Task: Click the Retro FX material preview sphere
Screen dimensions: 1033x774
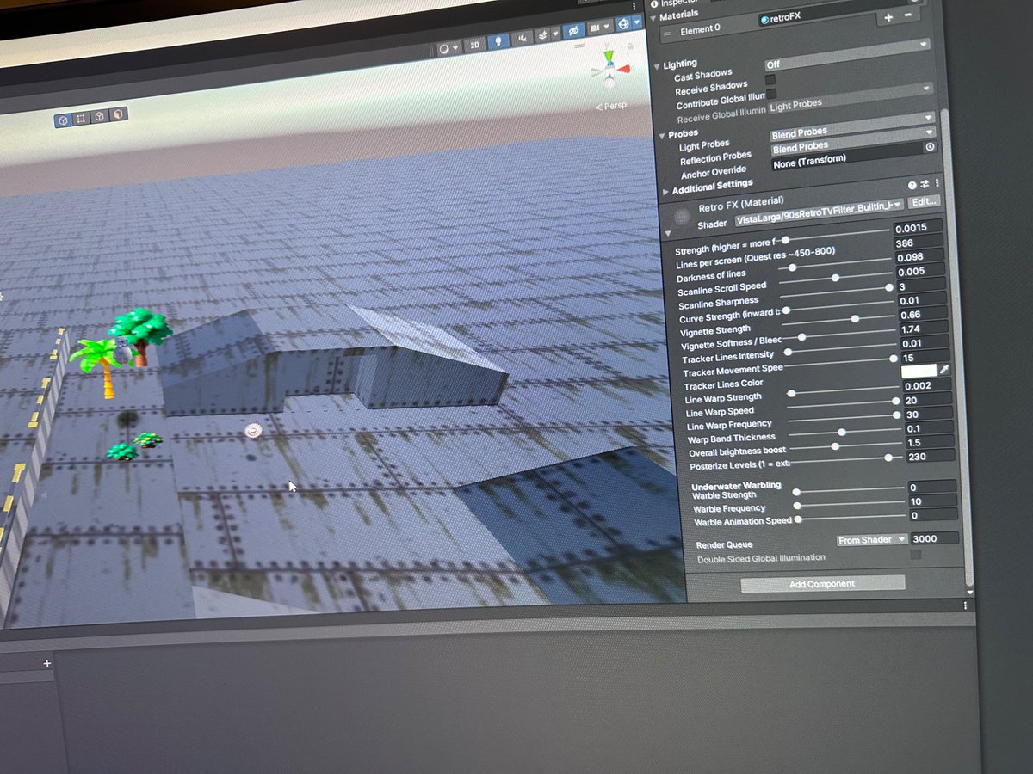Action: (x=682, y=215)
